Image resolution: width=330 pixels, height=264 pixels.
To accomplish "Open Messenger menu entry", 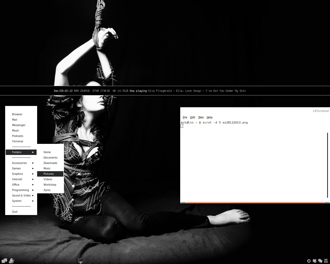I will click(21, 125).
